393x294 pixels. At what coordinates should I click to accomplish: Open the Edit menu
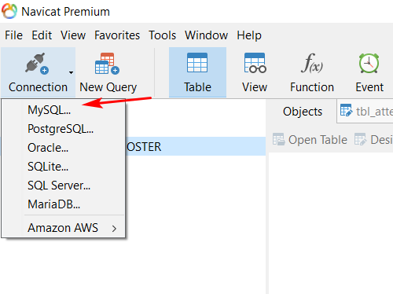coord(42,35)
